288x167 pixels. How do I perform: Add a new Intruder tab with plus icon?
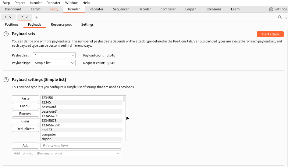pyautogui.click(x=37, y=17)
